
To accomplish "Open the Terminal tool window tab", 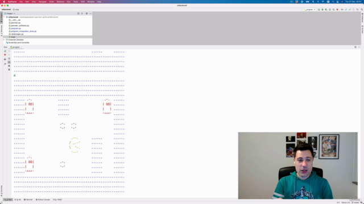I will point(28,199).
